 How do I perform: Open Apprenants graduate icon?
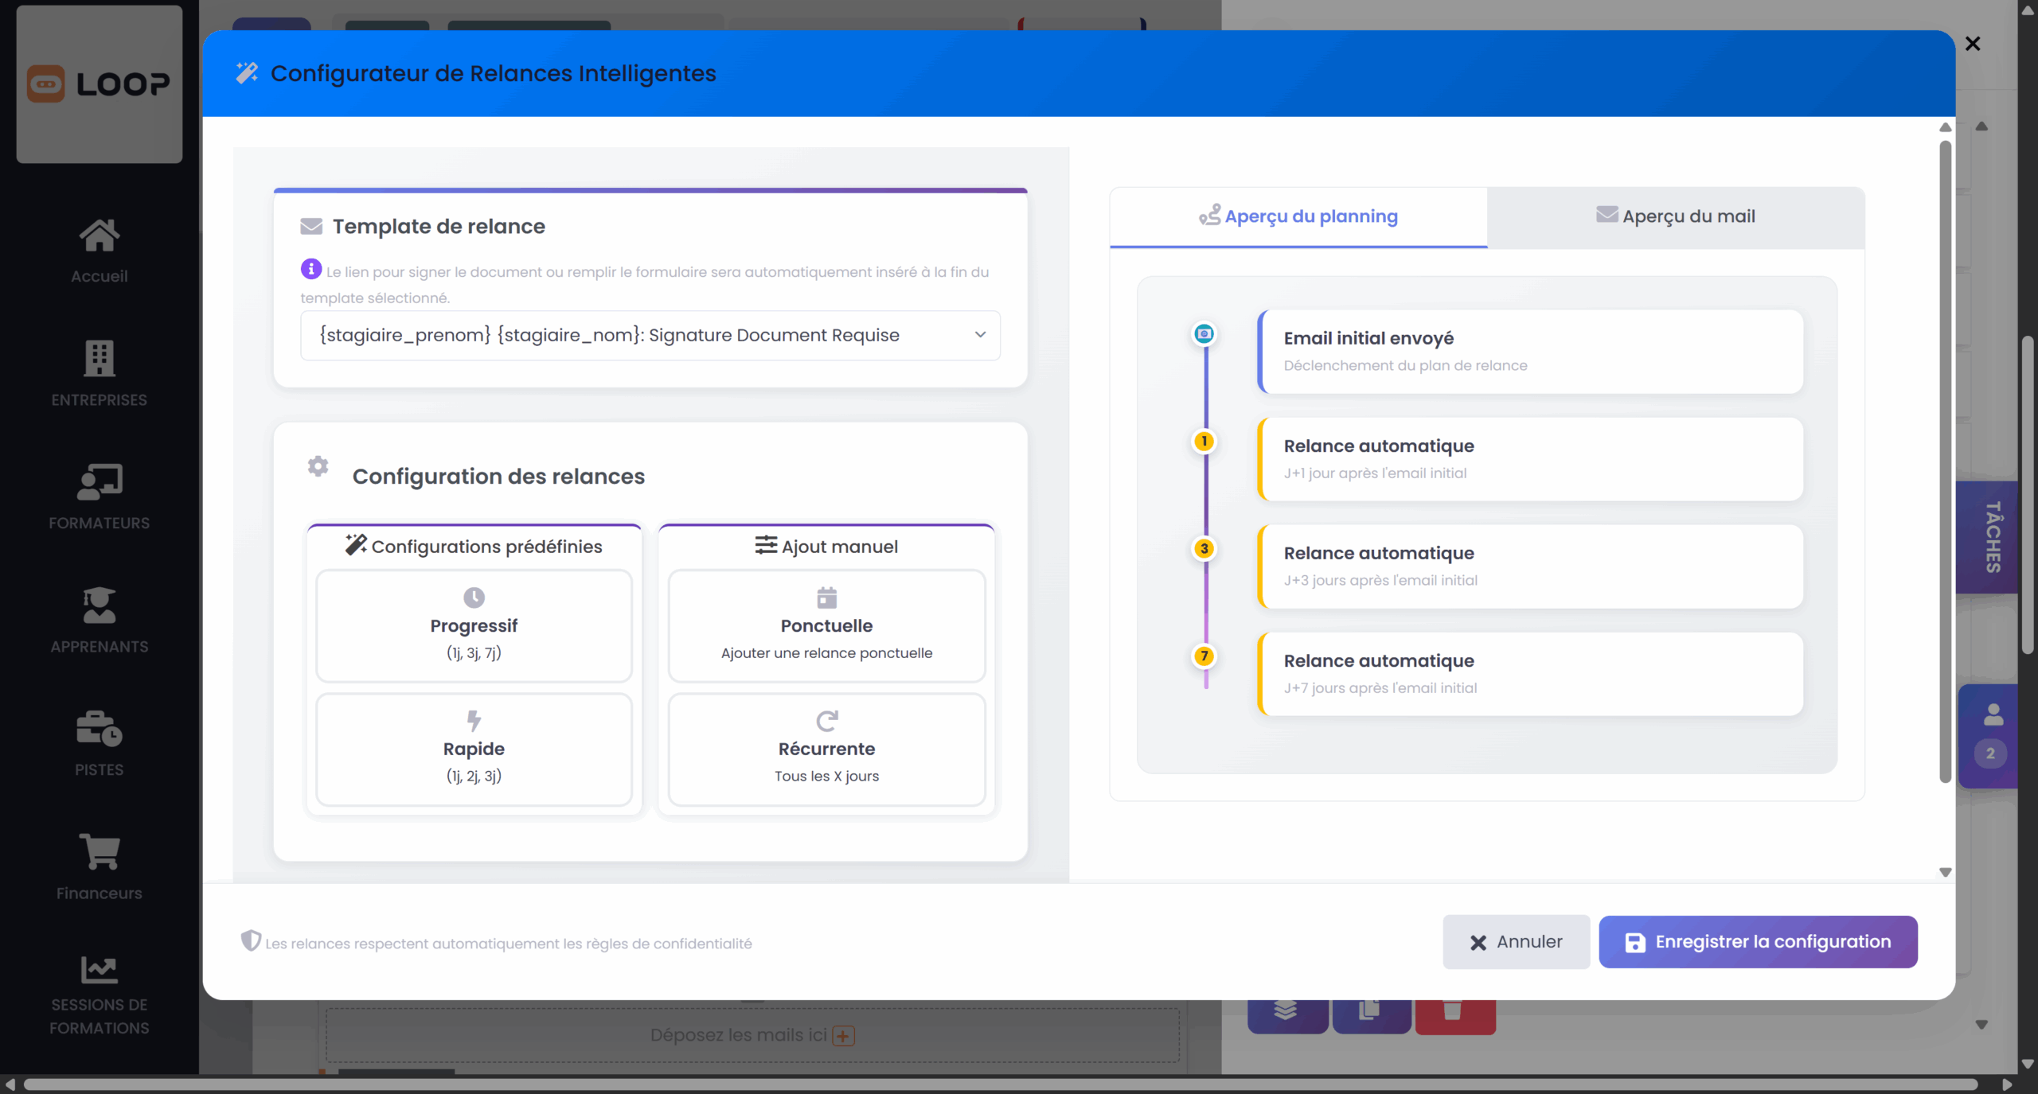pos(99,605)
